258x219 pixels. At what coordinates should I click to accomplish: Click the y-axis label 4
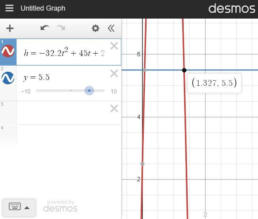tap(139, 117)
